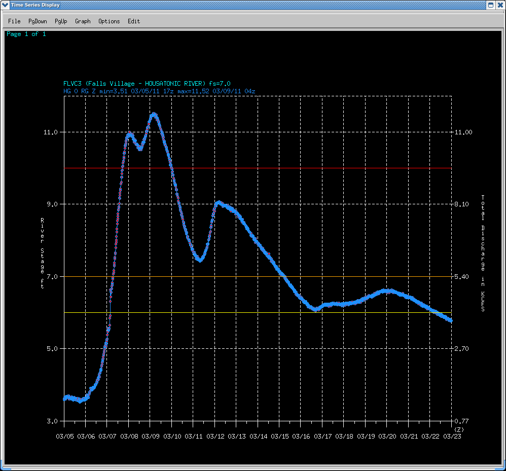Click the PgDown menu item
The image size is (506, 471).
[38, 21]
